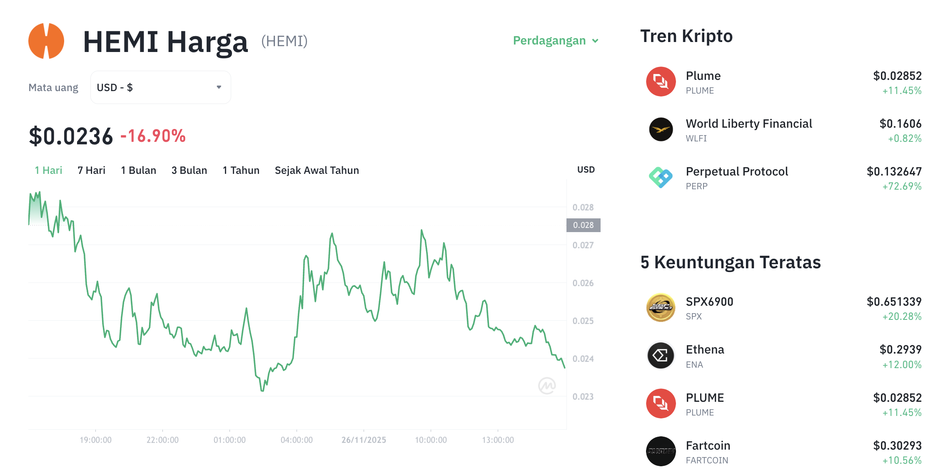This screenshot has width=928, height=475.
Task: Select the 1 Tahun time range
Action: tap(241, 170)
